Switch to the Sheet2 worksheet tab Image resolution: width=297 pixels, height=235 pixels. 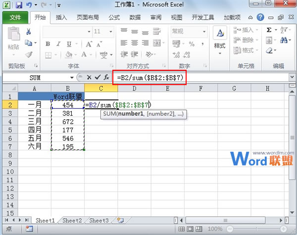coord(72,220)
